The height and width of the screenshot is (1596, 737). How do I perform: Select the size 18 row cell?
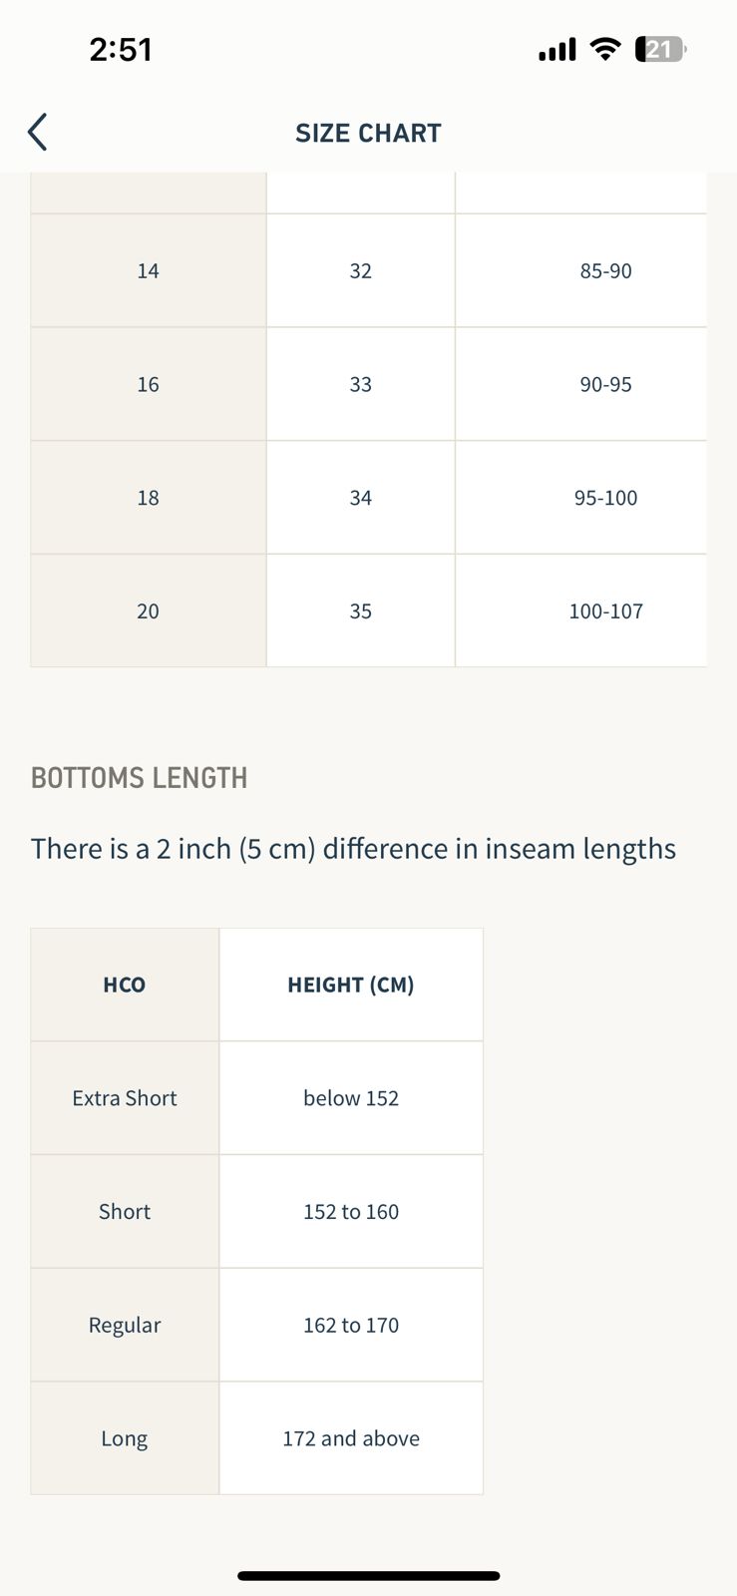tap(148, 498)
